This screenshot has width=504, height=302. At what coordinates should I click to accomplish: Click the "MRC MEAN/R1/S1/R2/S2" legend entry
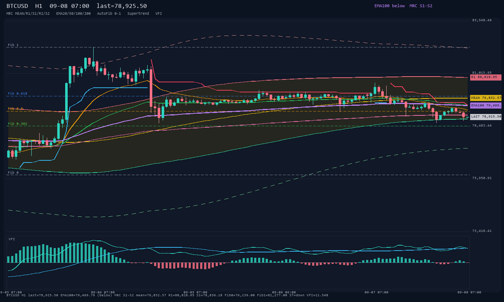click(29, 13)
